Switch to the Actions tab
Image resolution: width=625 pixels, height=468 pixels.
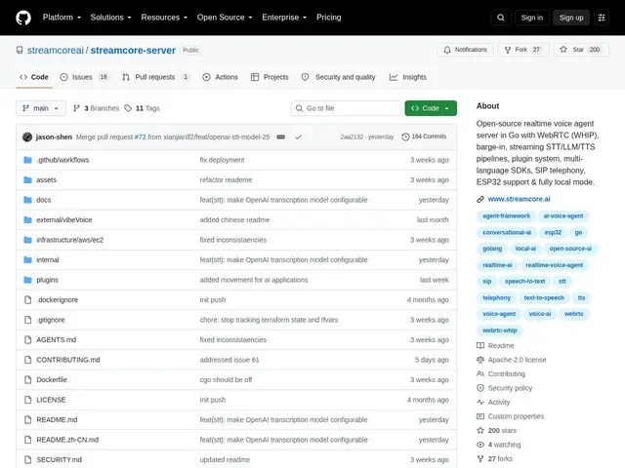[220, 77]
